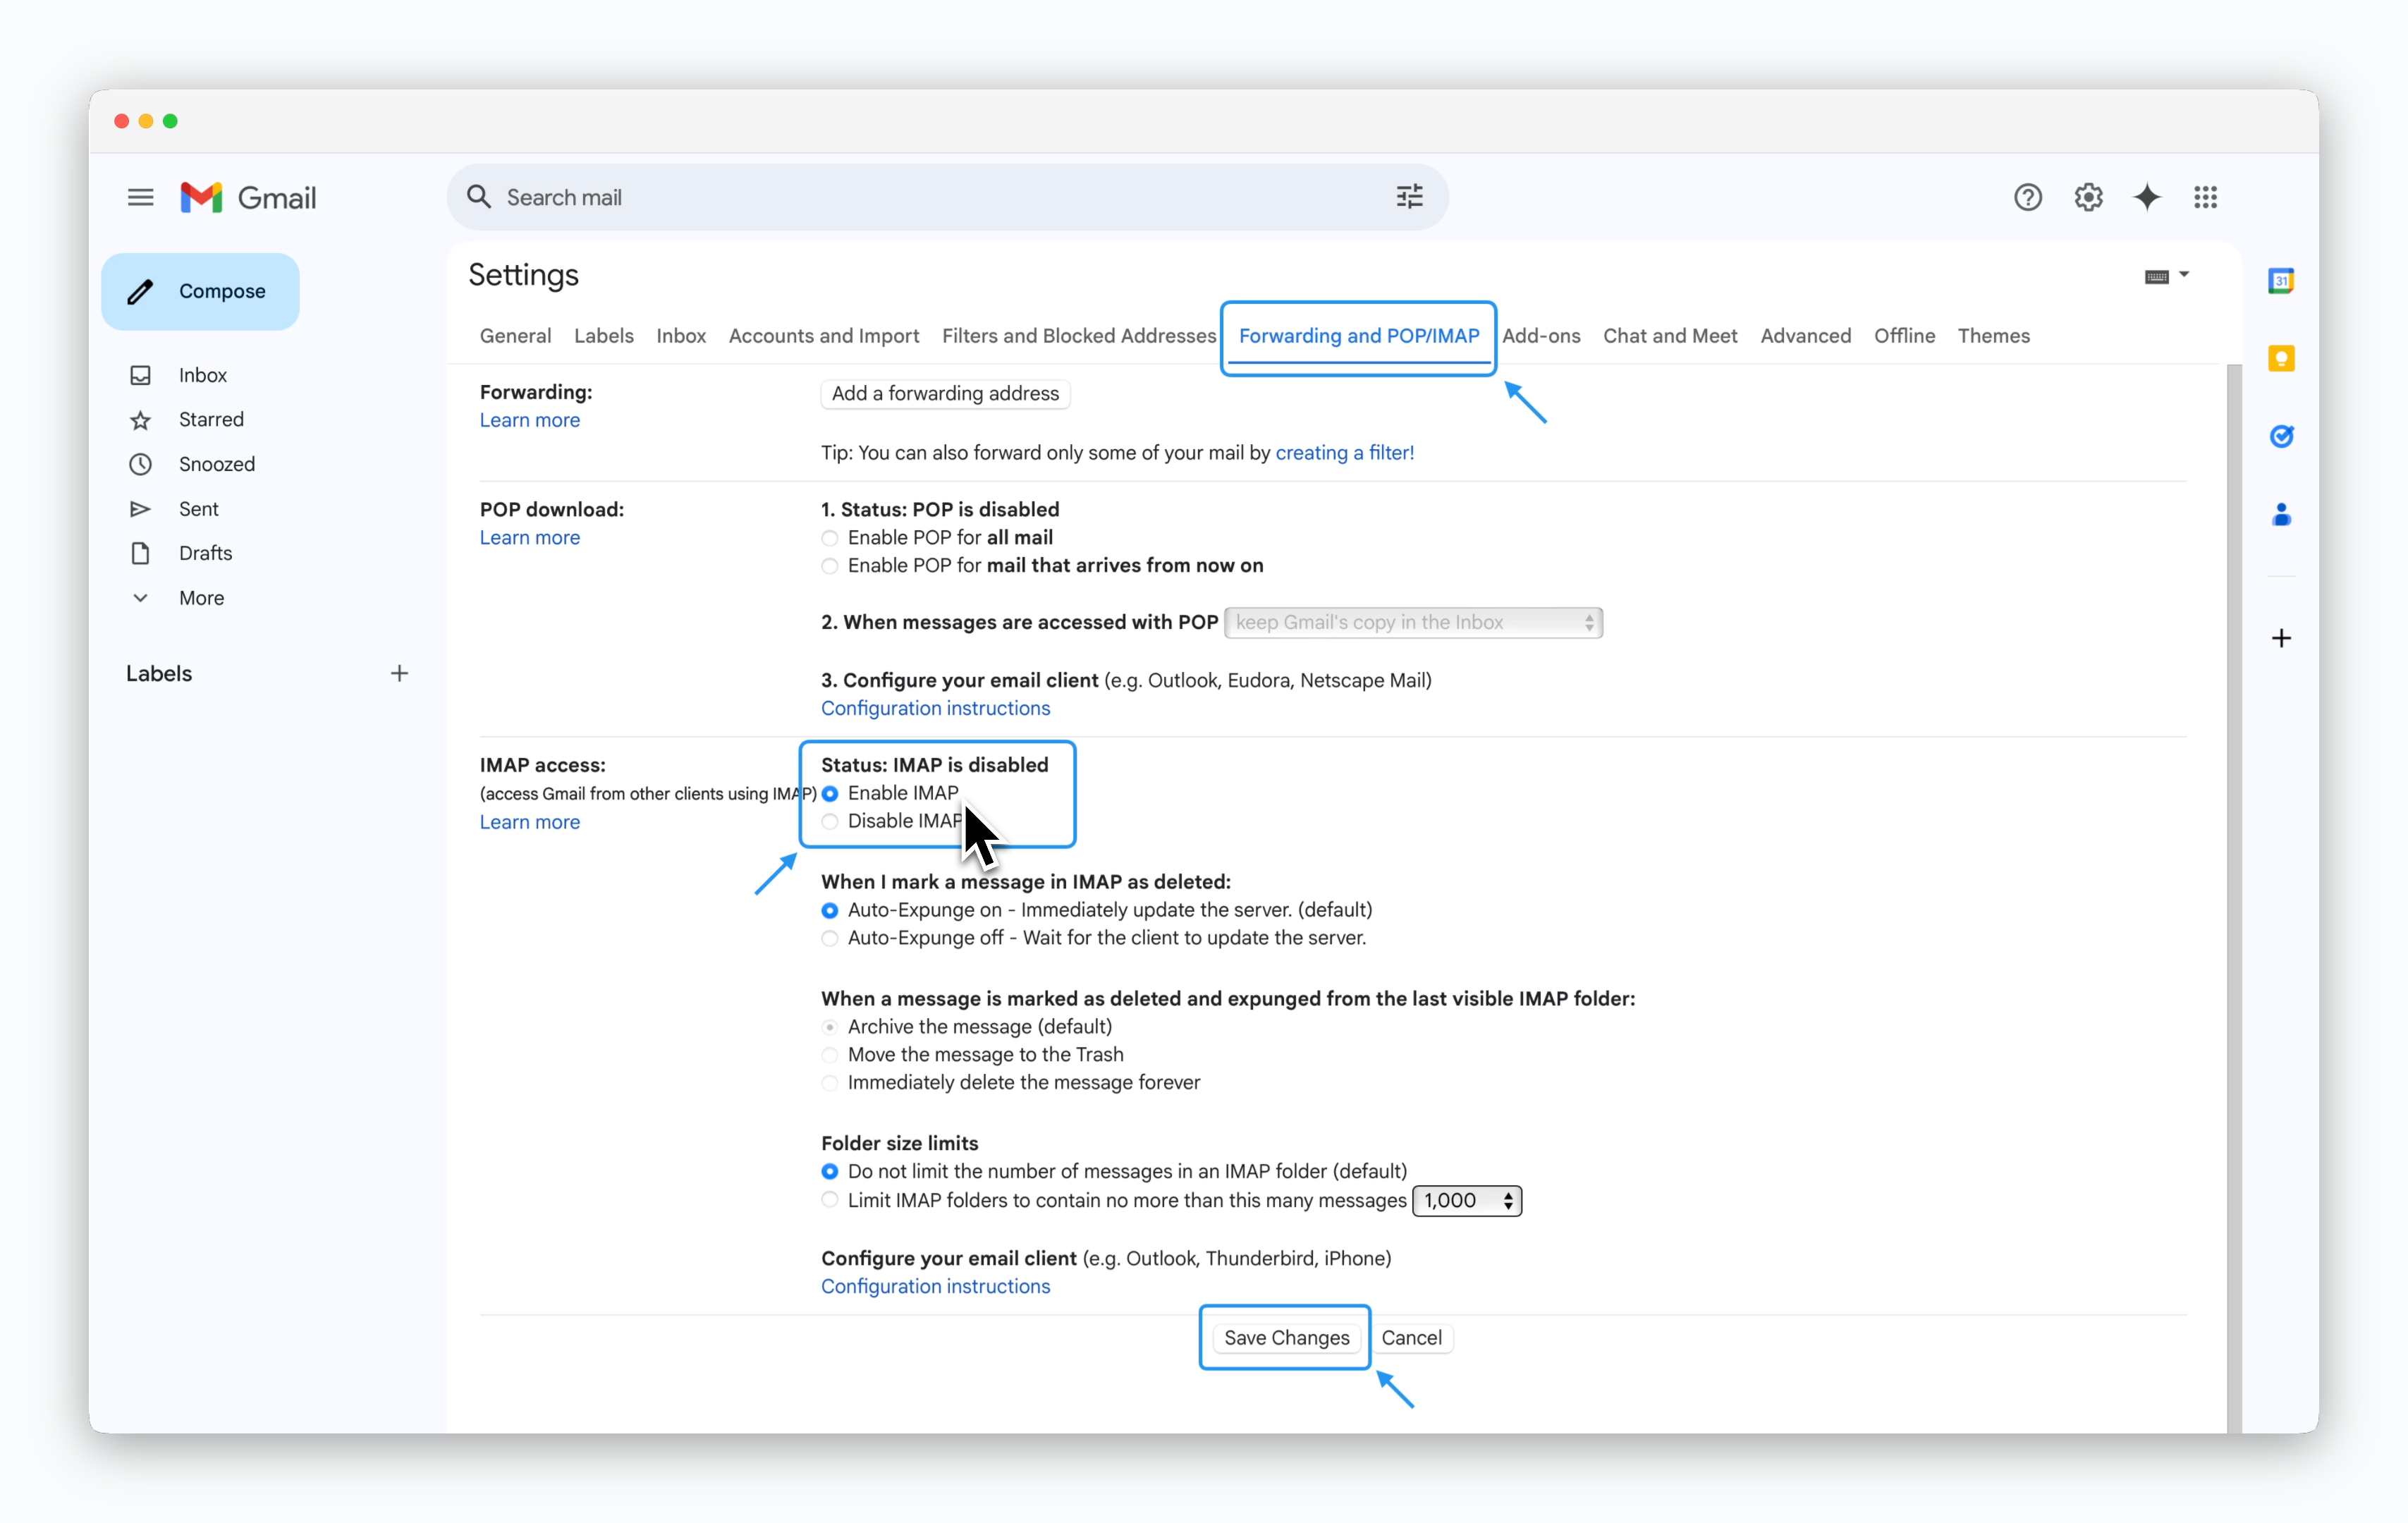Open Contacts side panel icon
Image resolution: width=2408 pixels, height=1523 pixels.
tap(2281, 514)
